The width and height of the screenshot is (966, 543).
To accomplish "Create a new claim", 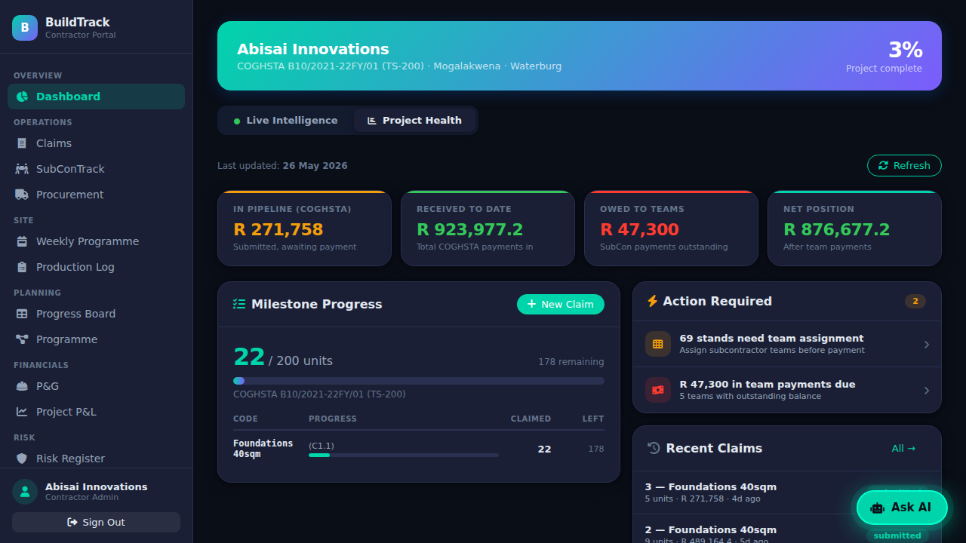I will (x=561, y=304).
